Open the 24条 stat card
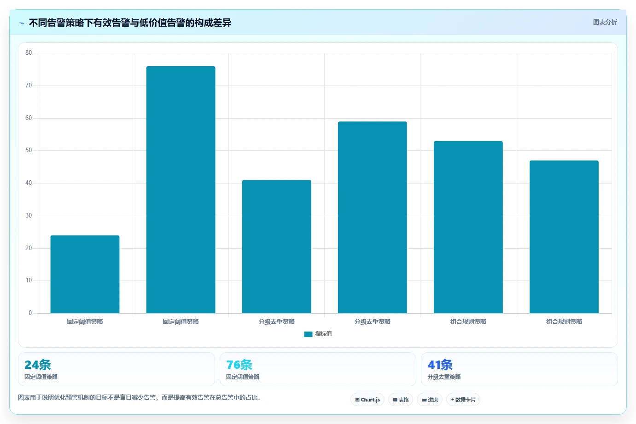This screenshot has width=636, height=424. click(x=117, y=369)
